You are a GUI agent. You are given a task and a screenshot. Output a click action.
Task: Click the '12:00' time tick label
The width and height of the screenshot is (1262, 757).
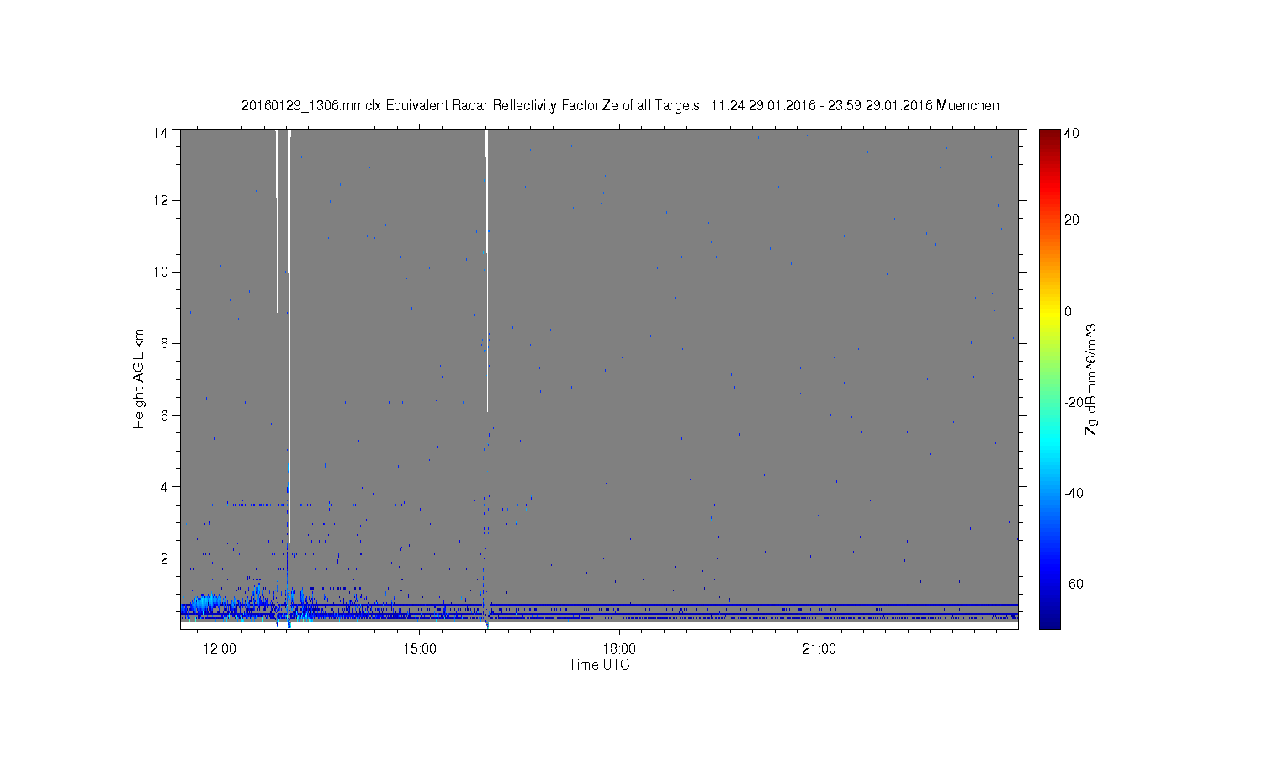[220, 648]
